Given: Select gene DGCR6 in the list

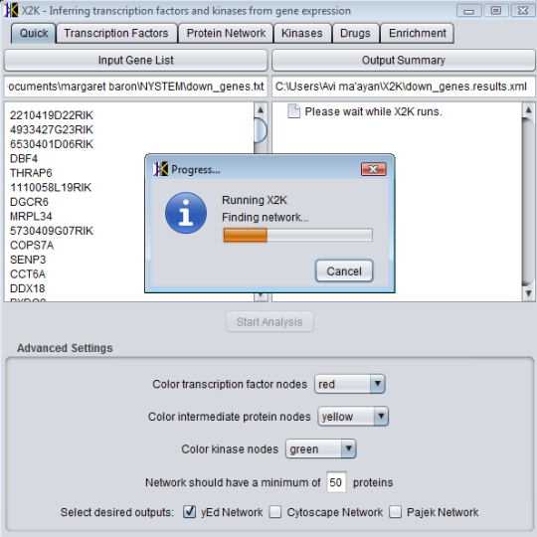Looking at the screenshot, I should pos(29,202).
